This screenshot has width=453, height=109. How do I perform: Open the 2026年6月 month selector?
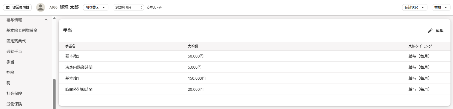pyautogui.click(x=128, y=7)
